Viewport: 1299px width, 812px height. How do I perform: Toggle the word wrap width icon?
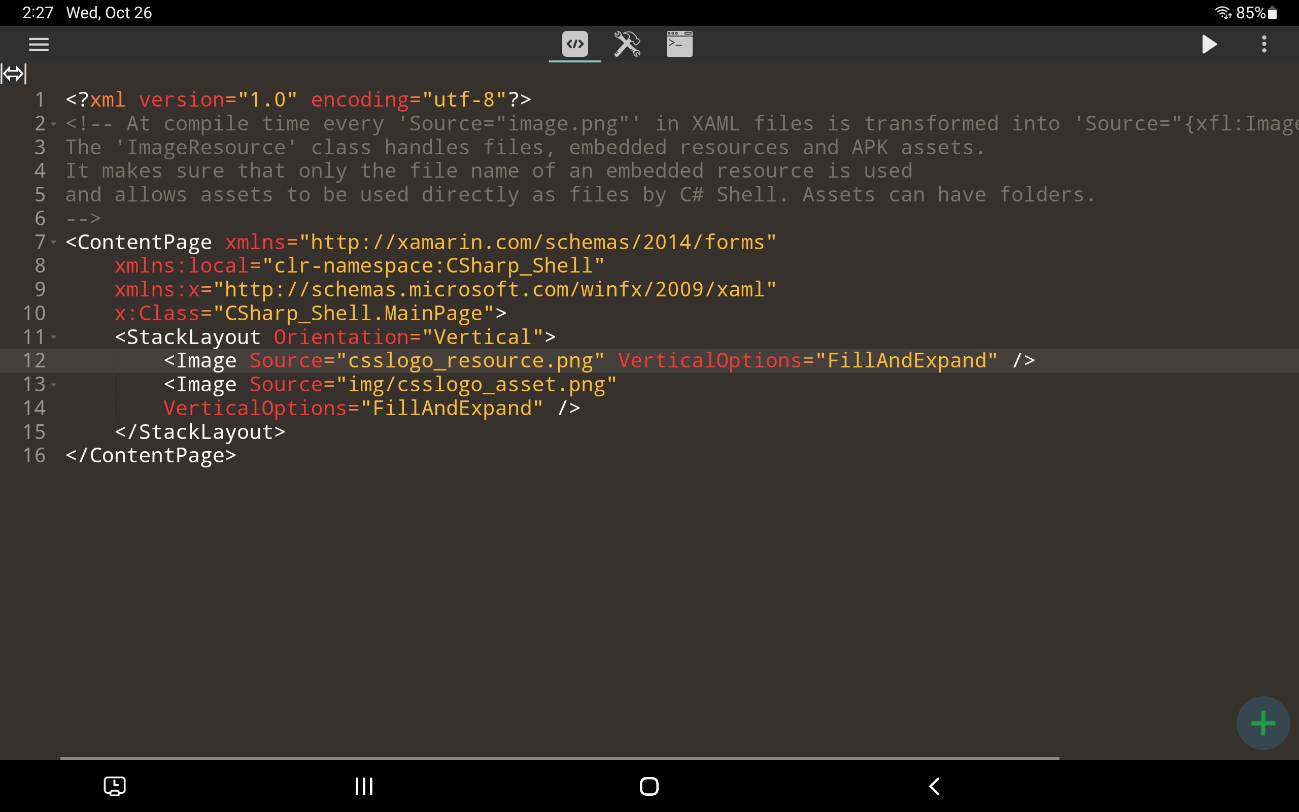13,74
